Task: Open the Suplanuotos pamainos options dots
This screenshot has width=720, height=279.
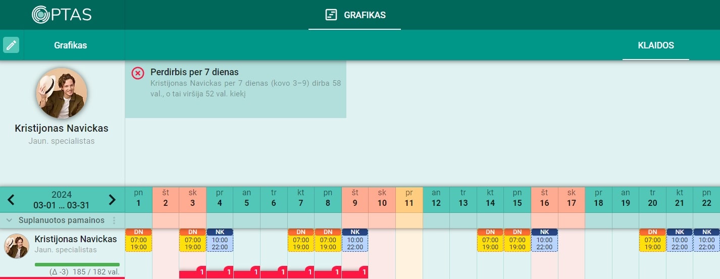Action: tap(114, 220)
